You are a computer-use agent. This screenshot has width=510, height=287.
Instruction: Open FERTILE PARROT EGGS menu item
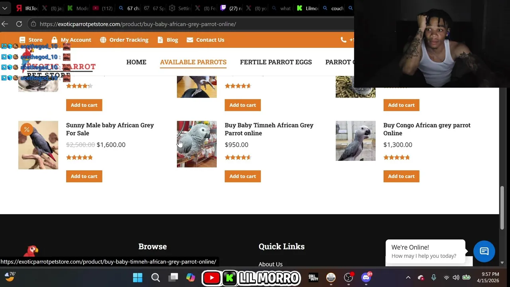pos(276,62)
